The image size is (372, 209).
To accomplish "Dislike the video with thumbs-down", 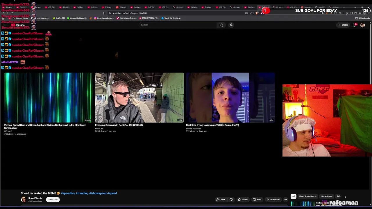I will (231, 199).
